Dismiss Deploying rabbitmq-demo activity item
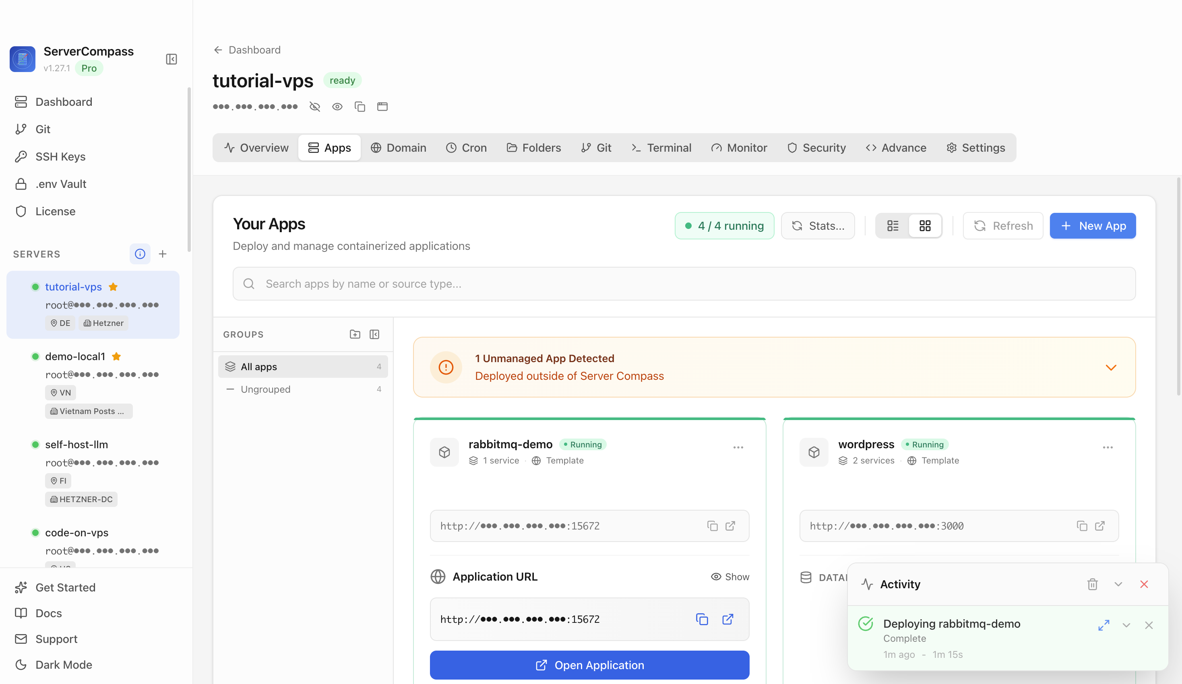The height and width of the screenshot is (684, 1182). (1149, 625)
